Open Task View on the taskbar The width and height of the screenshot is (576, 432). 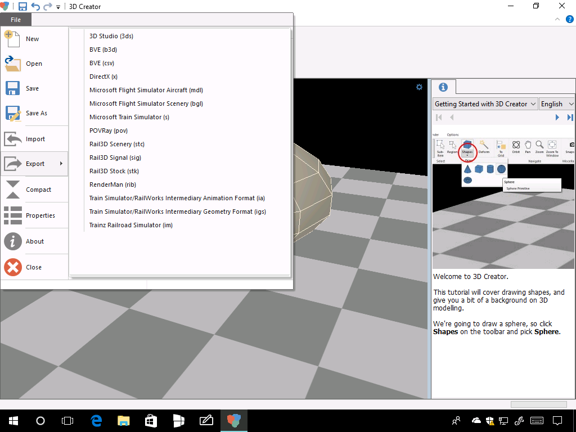click(67, 421)
